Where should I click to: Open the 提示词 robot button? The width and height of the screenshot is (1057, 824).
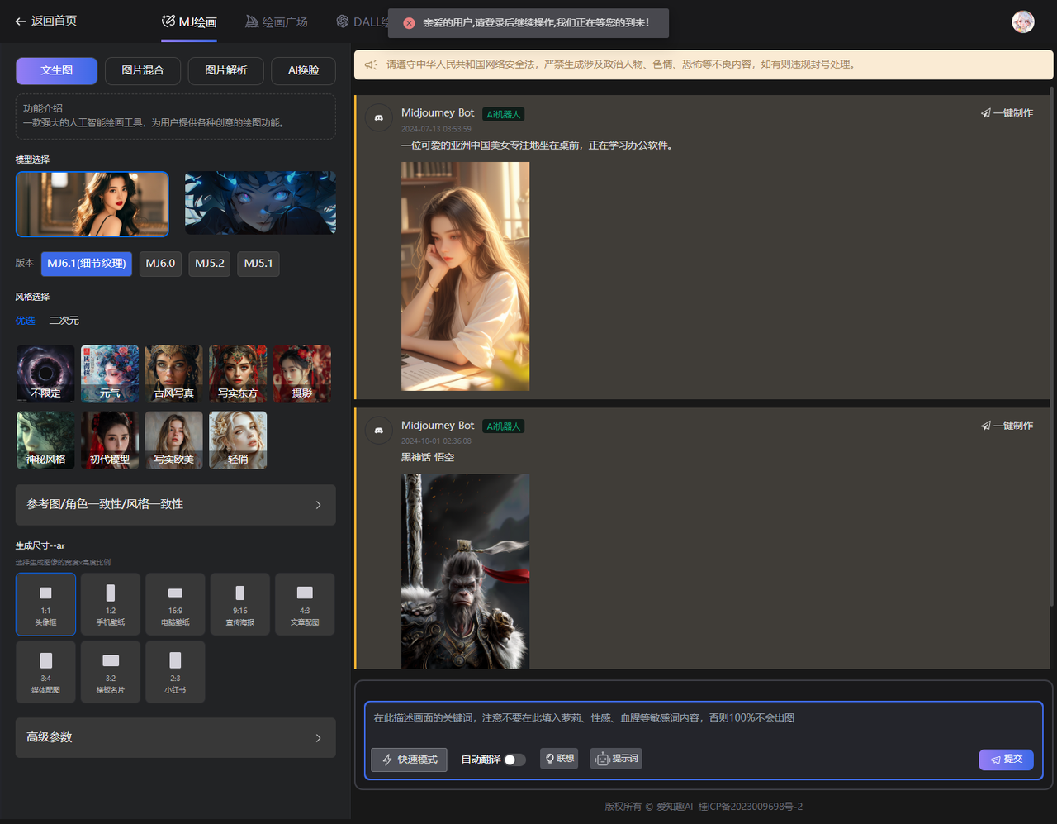coord(616,759)
